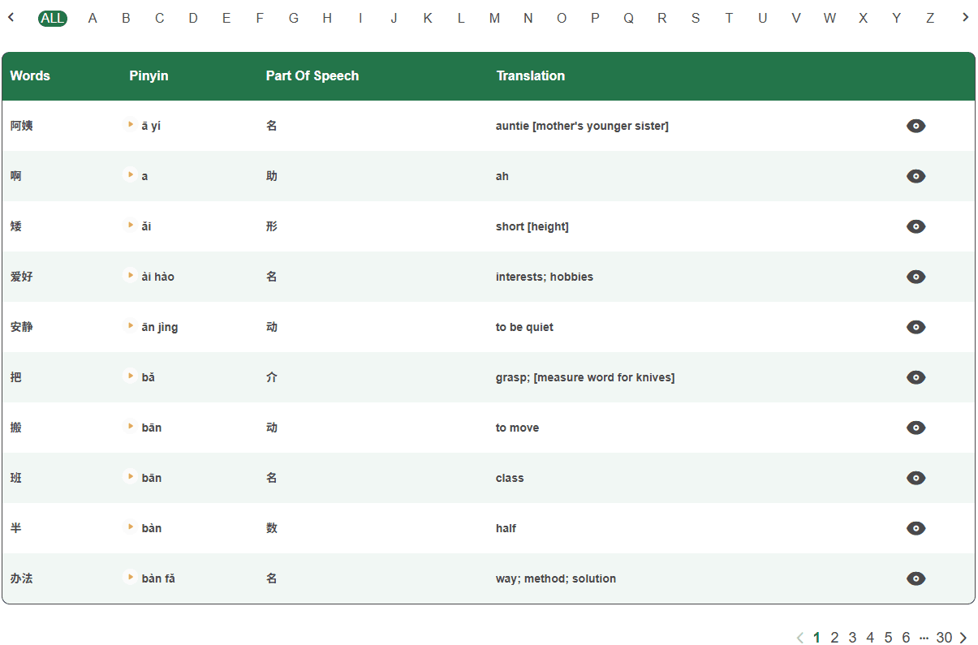The image size is (978, 645).
Task: Play pronunciation of 矮 ǎi
Action: point(130,225)
